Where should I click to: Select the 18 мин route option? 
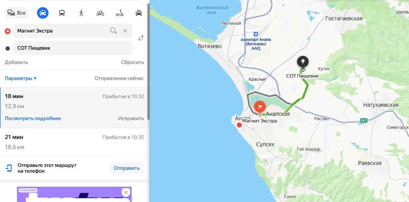[x=74, y=108]
